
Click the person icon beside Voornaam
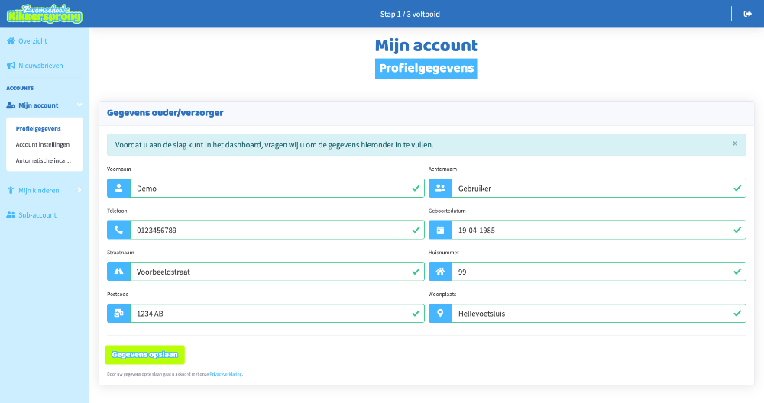118,188
